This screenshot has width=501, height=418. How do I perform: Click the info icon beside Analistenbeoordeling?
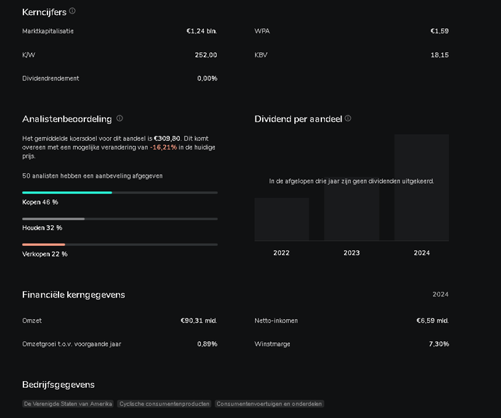point(119,119)
